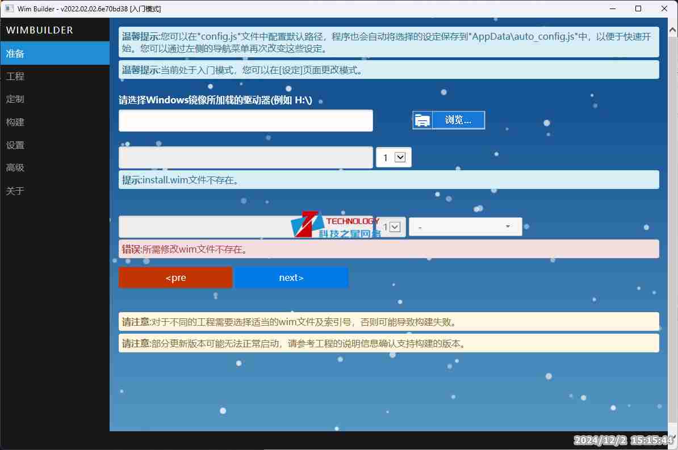The width and height of the screenshot is (678, 450).
Task: Click the folder icon beside the browse button
Action: coord(422,120)
